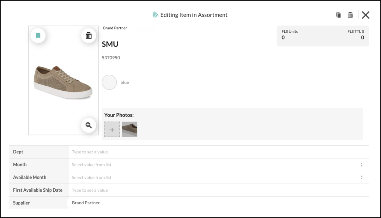
Task: Focus the First Available Ship Date field
Action: tap(213, 190)
